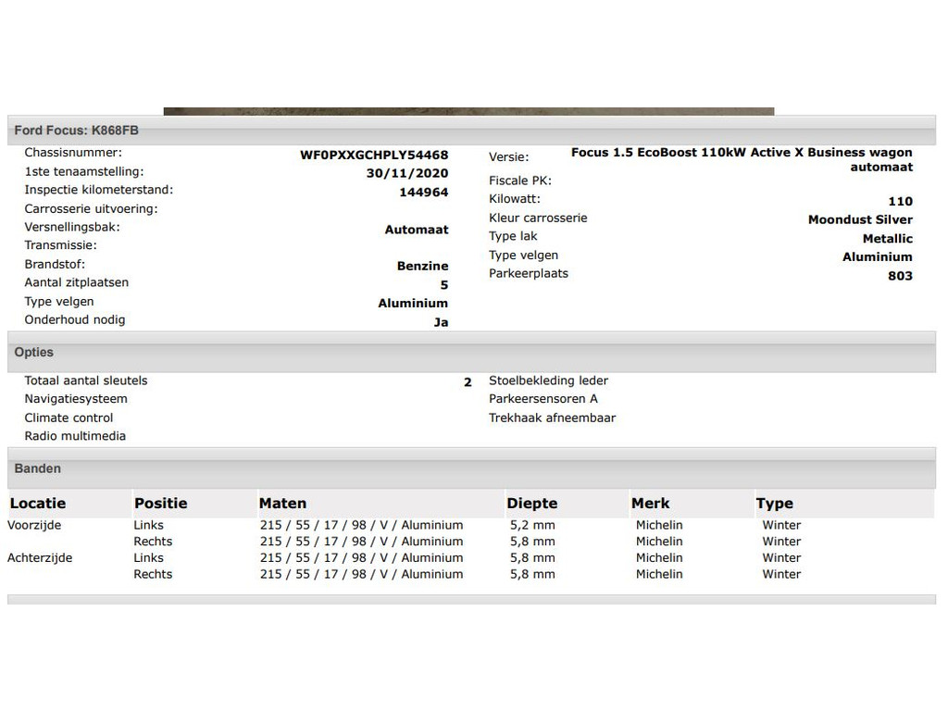Click the 'Ja' maintenance needed value
The image size is (948, 711).
point(441,322)
